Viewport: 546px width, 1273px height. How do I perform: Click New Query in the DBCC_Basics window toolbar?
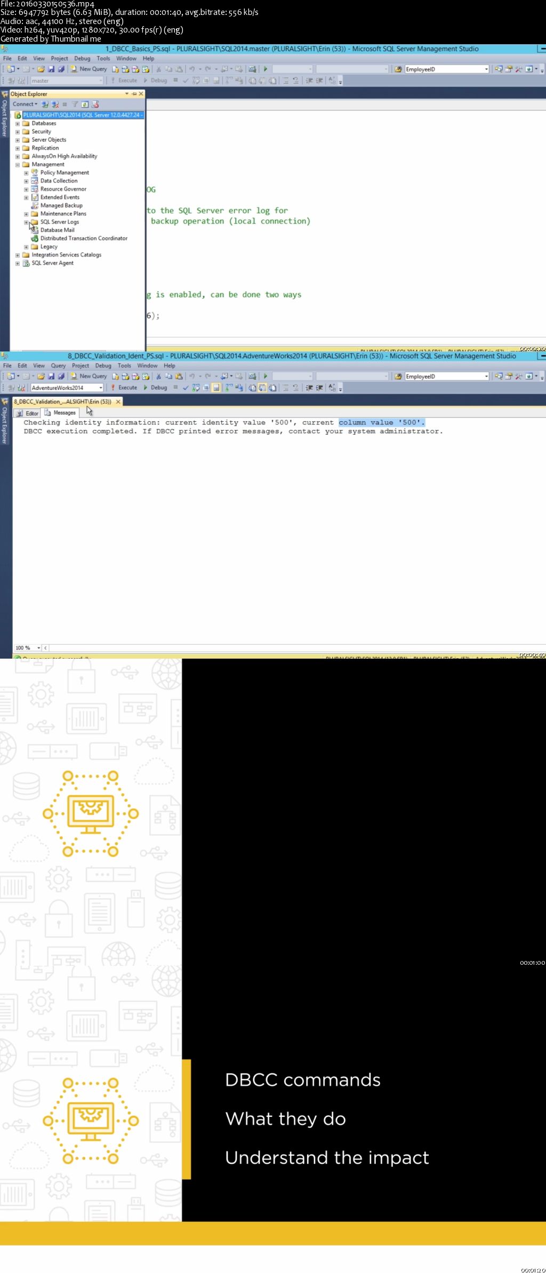[x=89, y=69]
